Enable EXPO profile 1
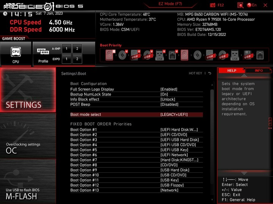273x204 pixels. (66, 59)
